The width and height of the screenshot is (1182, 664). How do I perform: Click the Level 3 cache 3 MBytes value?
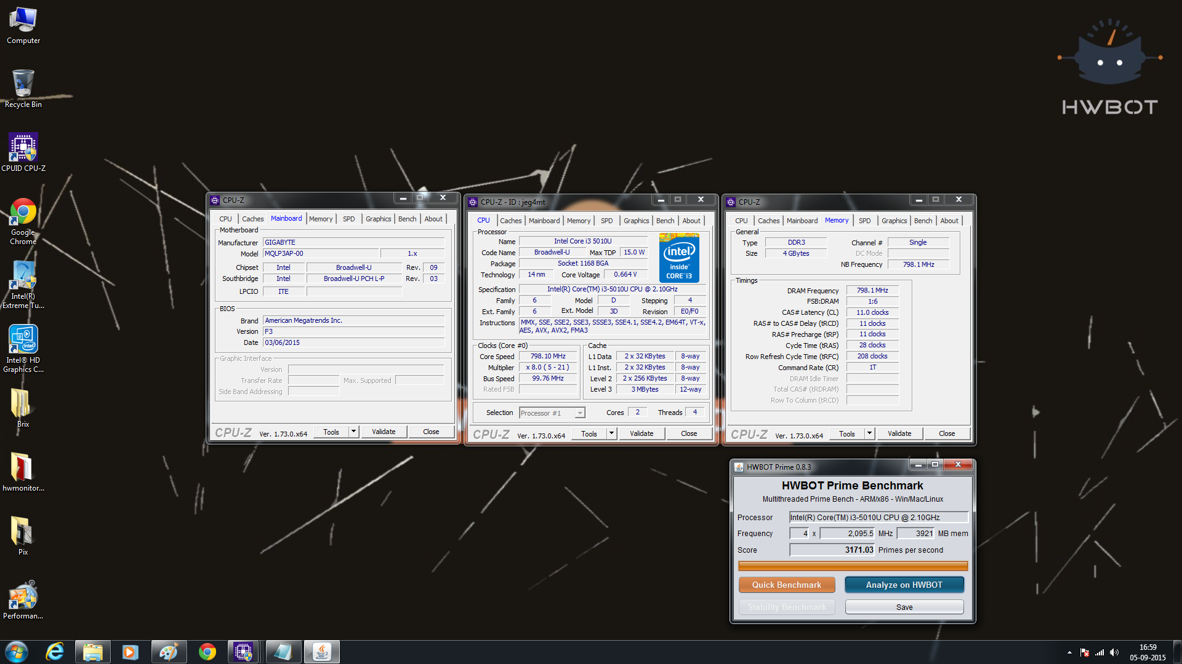tap(645, 389)
